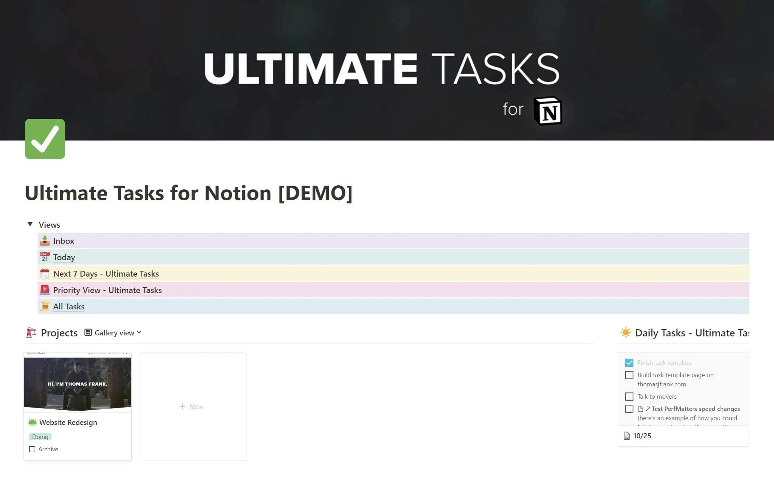Check the Talk to movers task

click(629, 397)
